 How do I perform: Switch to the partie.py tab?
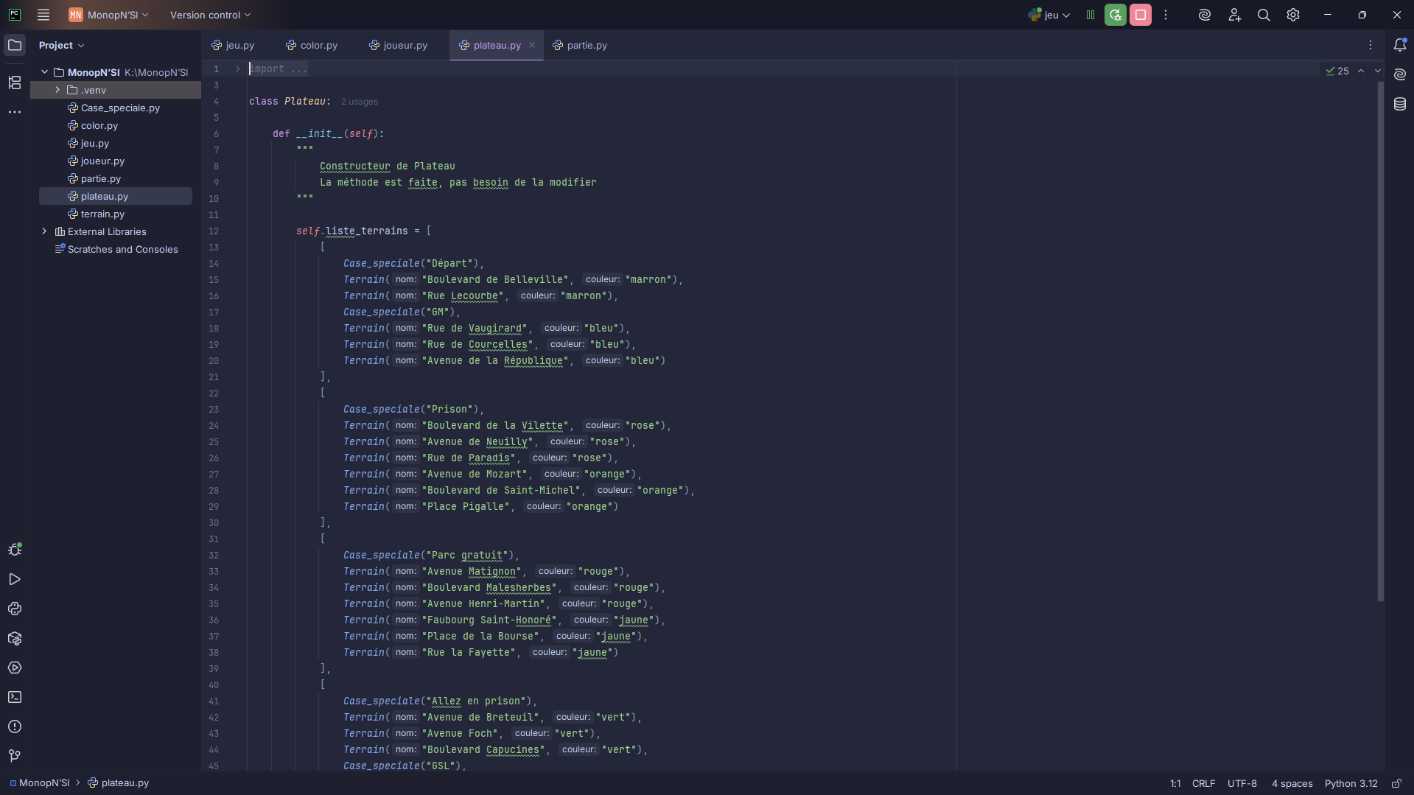coord(581,45)
